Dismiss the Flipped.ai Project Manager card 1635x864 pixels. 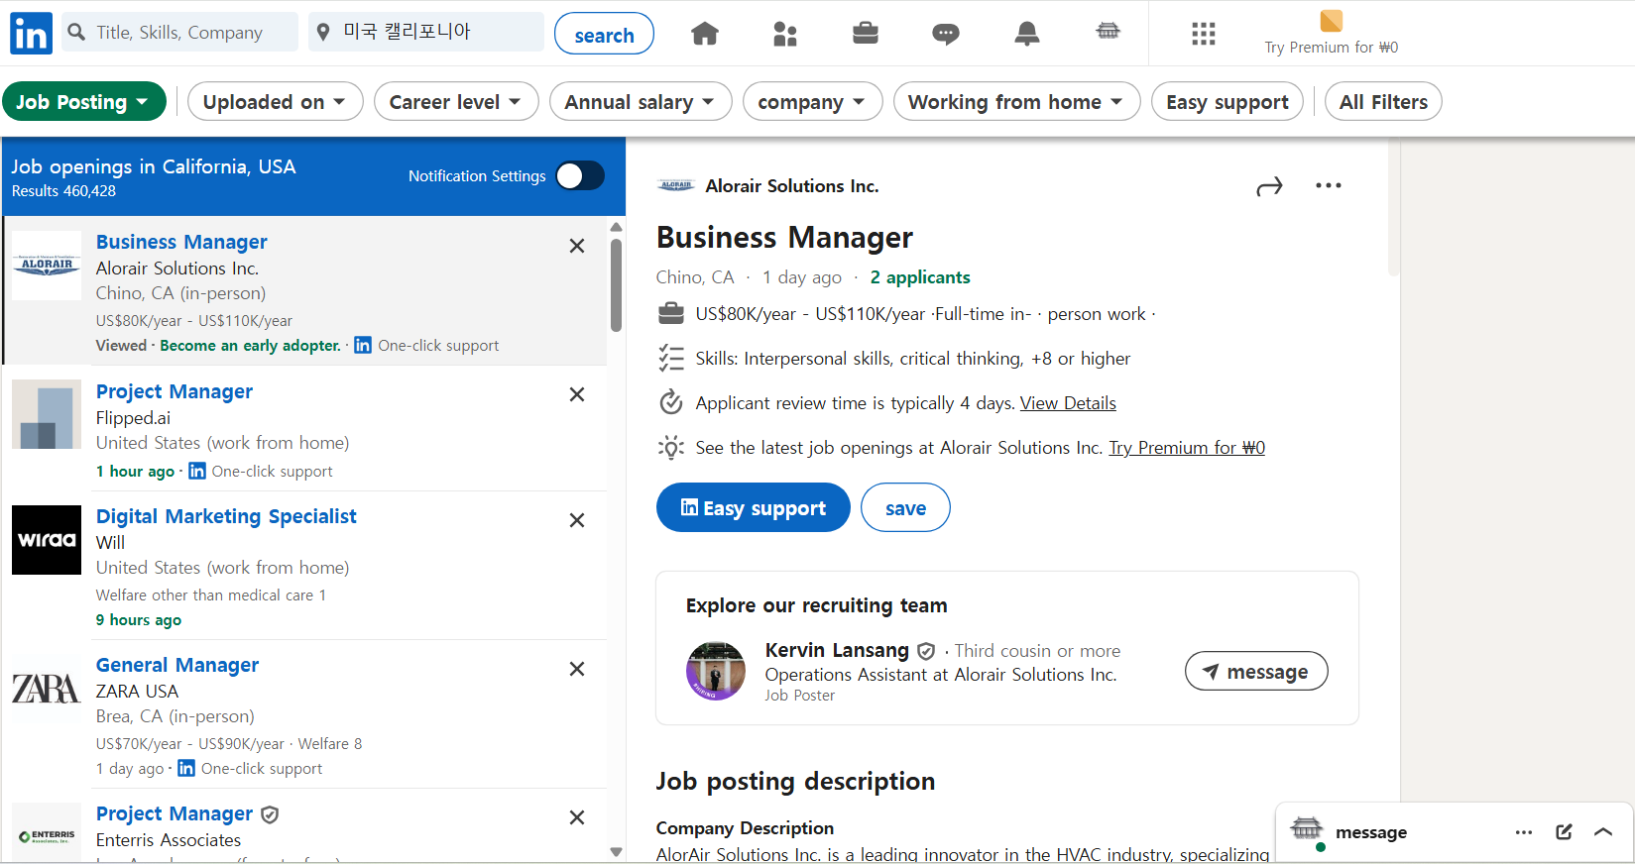[x=577, y=394]
